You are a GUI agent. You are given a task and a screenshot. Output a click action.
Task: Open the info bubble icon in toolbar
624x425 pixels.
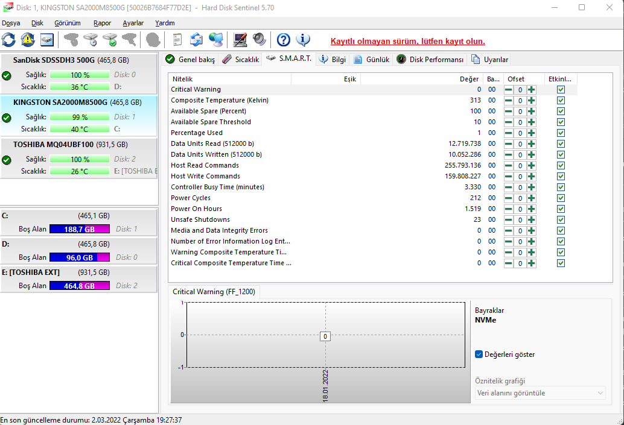[303, 40]
